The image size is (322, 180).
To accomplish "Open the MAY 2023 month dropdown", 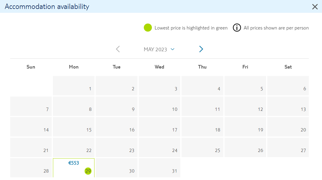I will (159, 49).
